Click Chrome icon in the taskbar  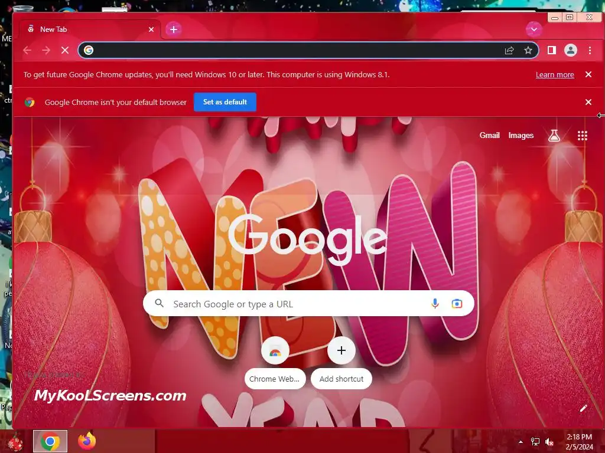click(x=50, y=441)
